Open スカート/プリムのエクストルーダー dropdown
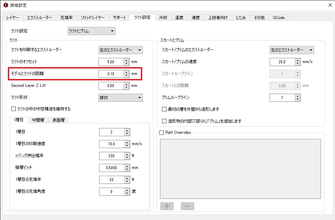The image size is (335, 220). [292, 50]
